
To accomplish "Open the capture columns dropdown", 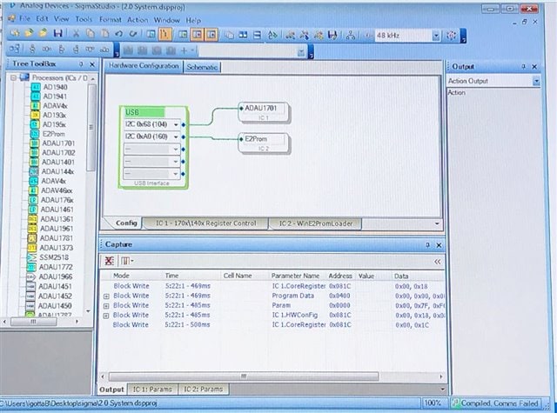I will pos(127,261).
